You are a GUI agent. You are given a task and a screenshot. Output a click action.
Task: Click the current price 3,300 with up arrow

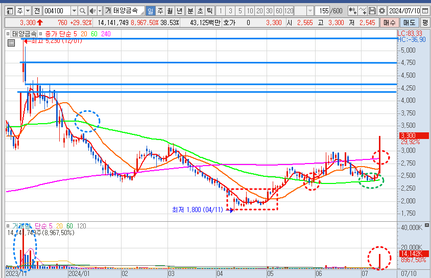(x=31, y=22)
